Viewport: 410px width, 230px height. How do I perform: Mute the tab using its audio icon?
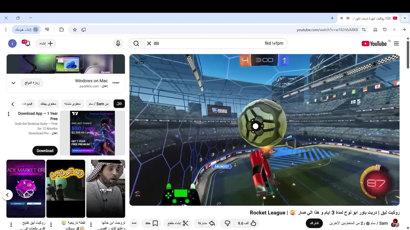pyautogui.click(x=348, y=18)
